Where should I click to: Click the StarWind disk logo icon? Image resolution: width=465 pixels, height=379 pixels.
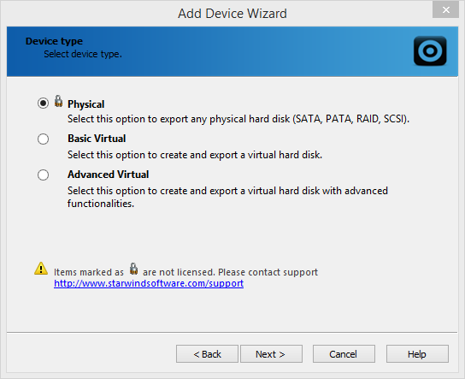(x=430, y=50)
